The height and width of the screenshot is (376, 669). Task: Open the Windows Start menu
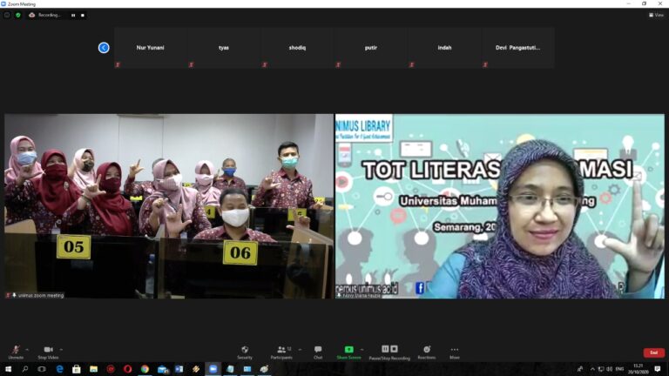[x=7, y=369]
